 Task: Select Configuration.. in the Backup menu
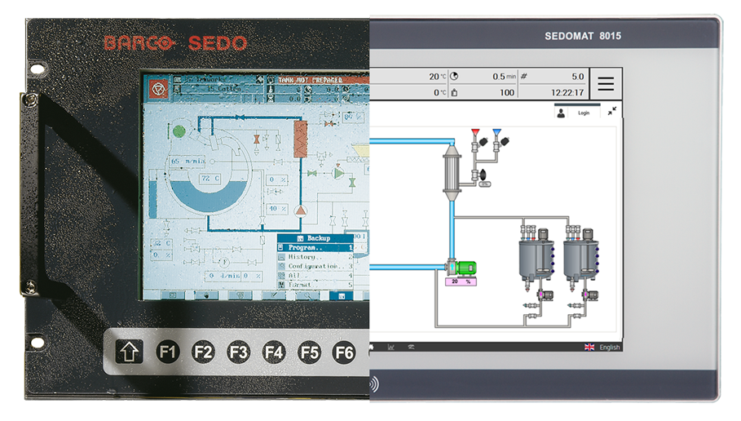coord(315,266)
